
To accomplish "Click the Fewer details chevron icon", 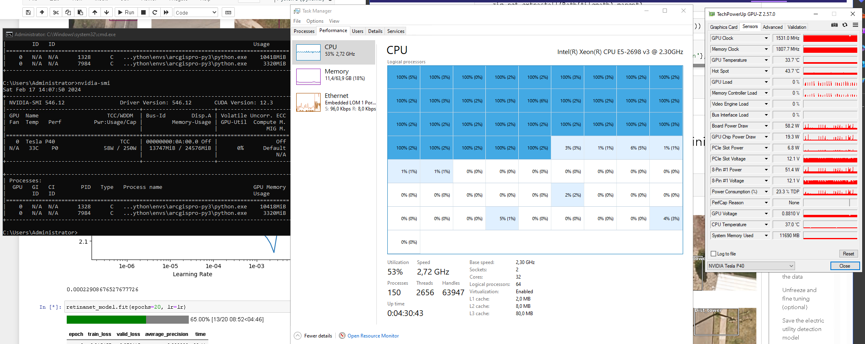I will pyautogui.click(x=298, y=336).
